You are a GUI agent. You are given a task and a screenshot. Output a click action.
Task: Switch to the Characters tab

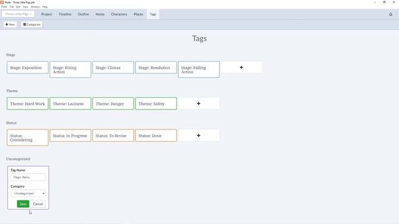click(119, 14)
